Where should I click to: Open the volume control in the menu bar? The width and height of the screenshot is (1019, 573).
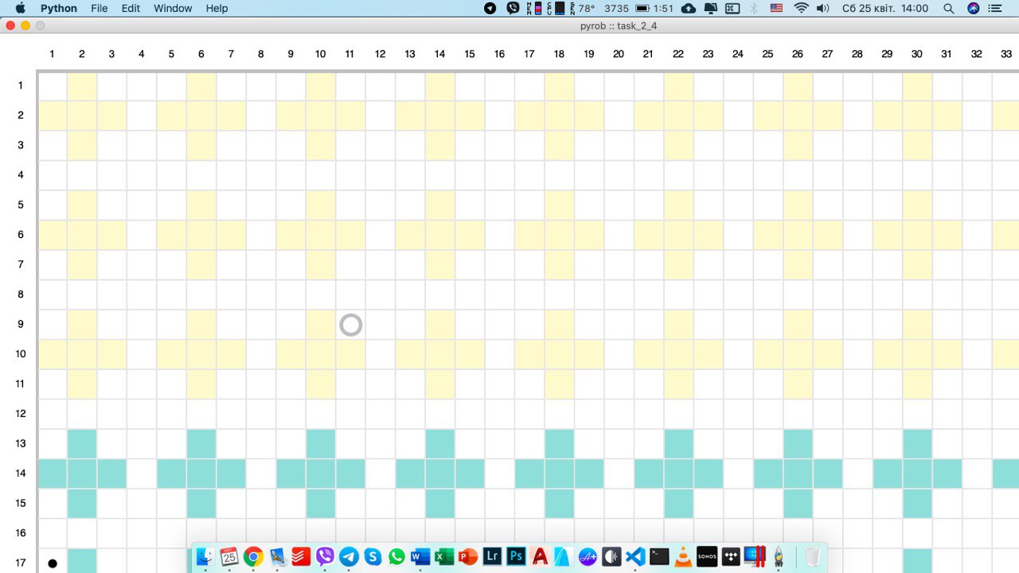click(823, 8)
